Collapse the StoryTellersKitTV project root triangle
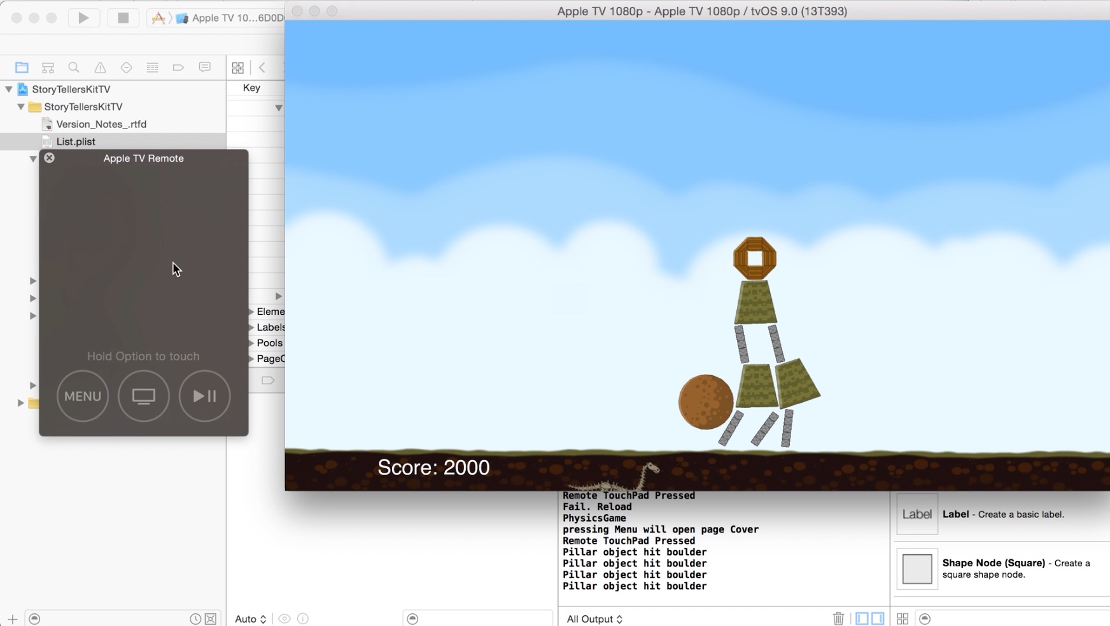 (9, 89)
